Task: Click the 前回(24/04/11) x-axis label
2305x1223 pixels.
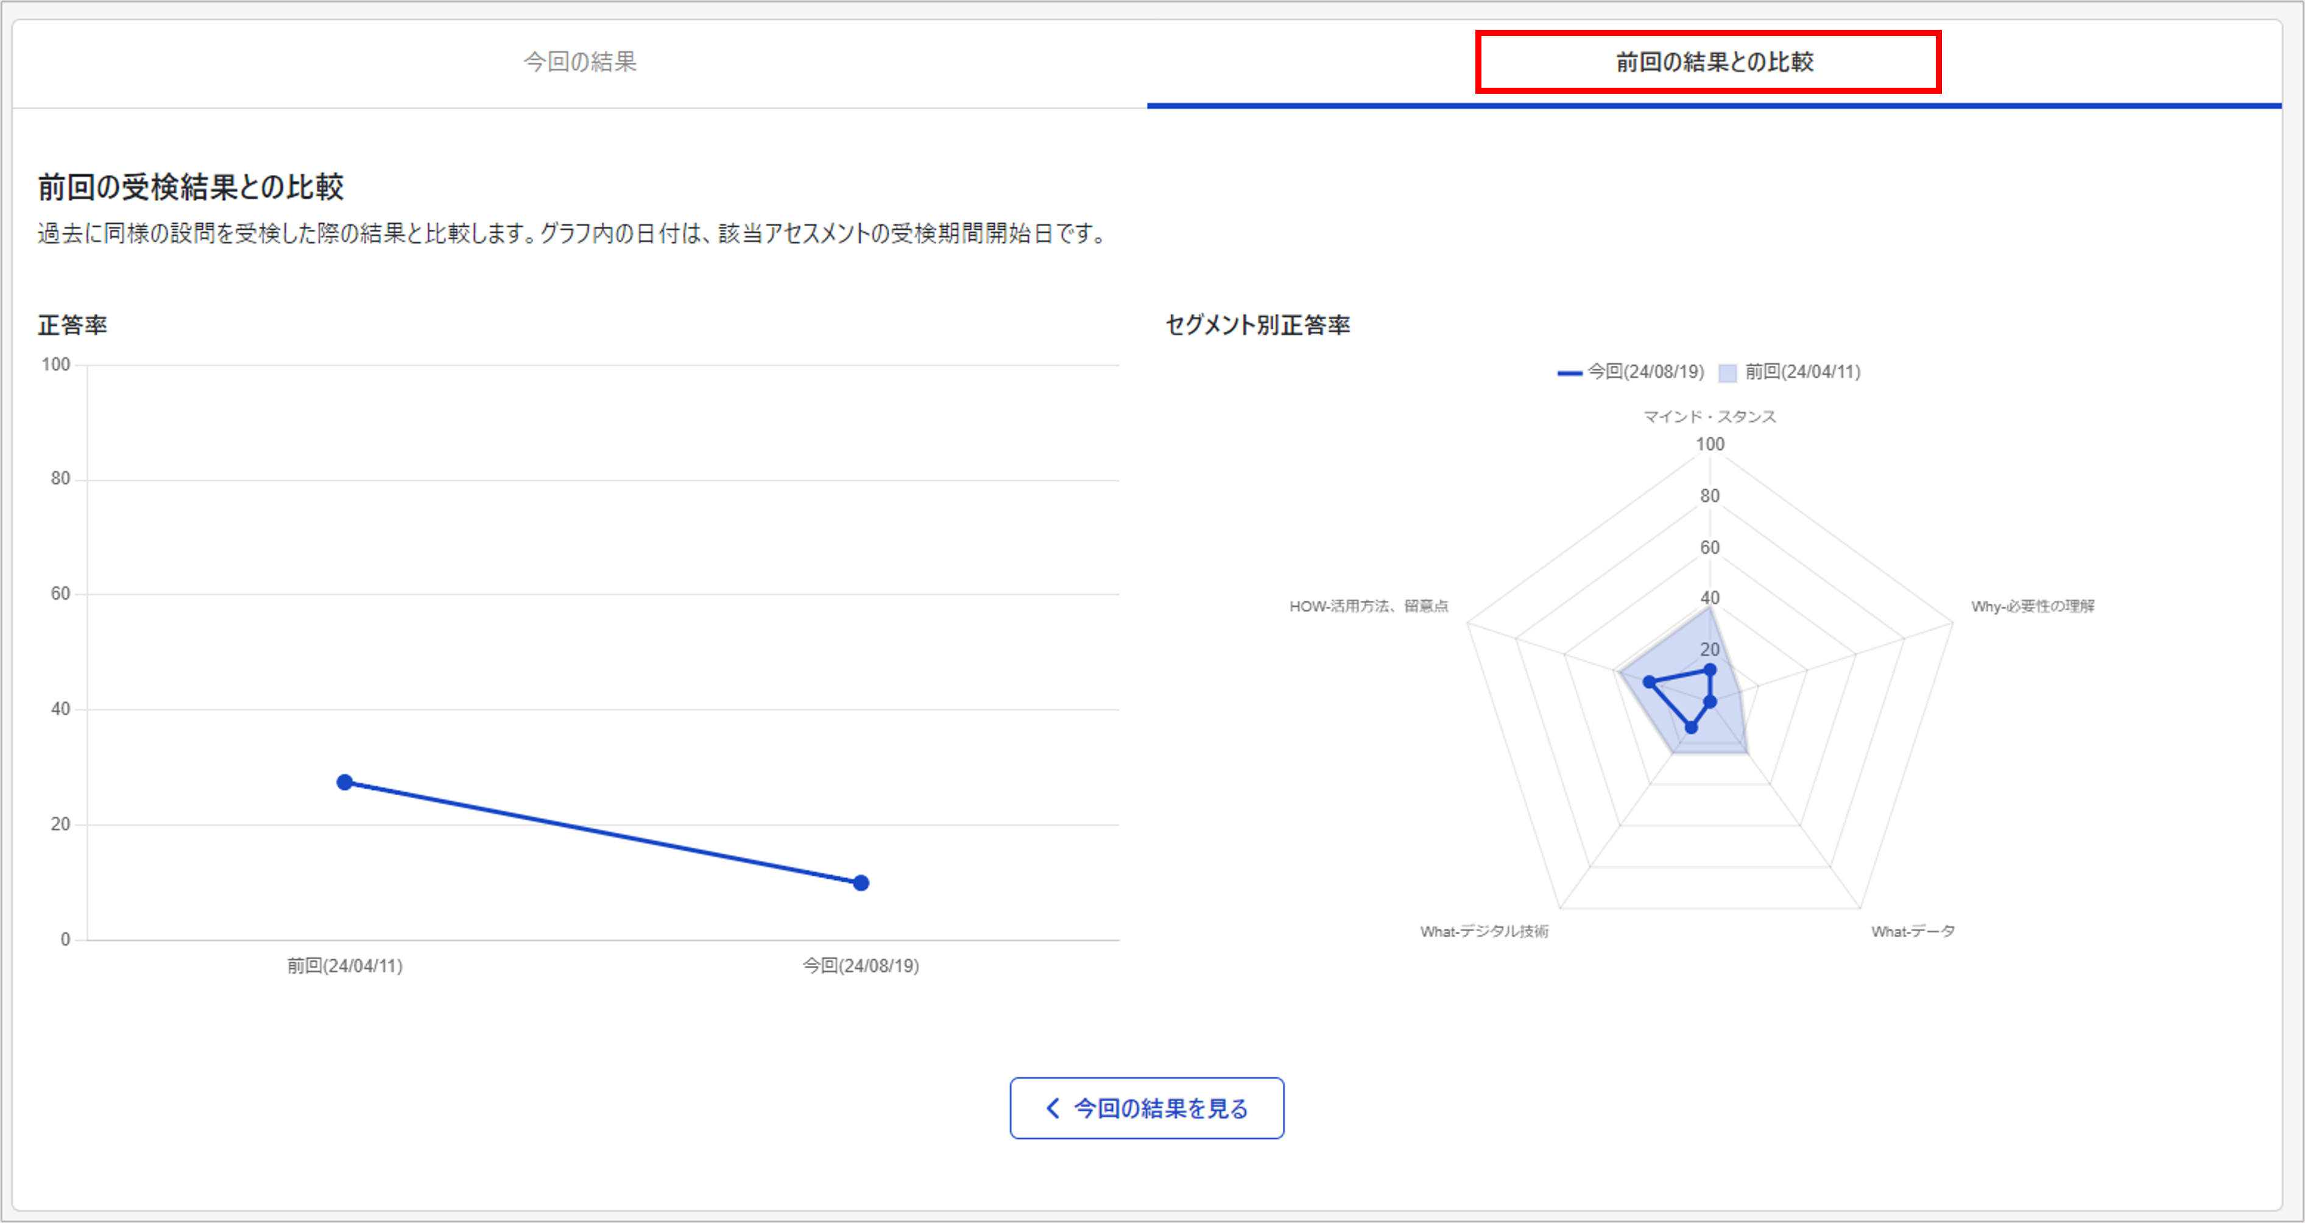Action: pyautogui.click(x=345, y=966)
